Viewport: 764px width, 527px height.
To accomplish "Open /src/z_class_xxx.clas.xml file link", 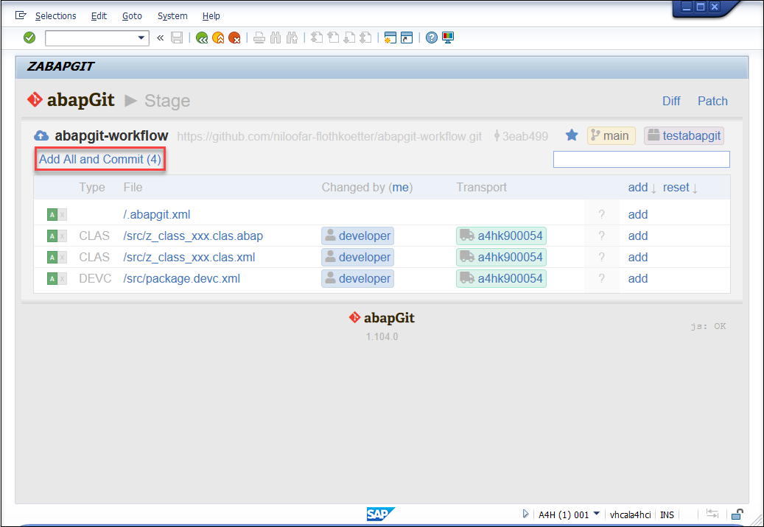I will click(x=189, y=258).
